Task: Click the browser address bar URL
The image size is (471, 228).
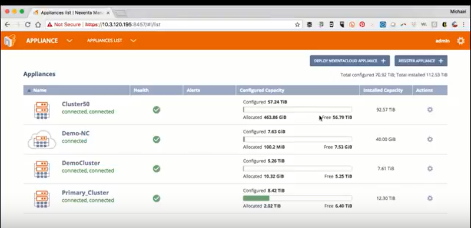Action: [123, 25]
